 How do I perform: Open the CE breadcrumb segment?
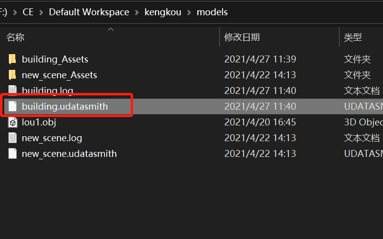(x=28, y=12)
